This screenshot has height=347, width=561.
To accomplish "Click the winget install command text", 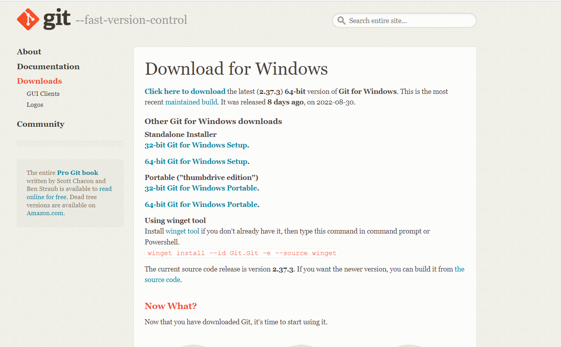I will tap(242, 253).
